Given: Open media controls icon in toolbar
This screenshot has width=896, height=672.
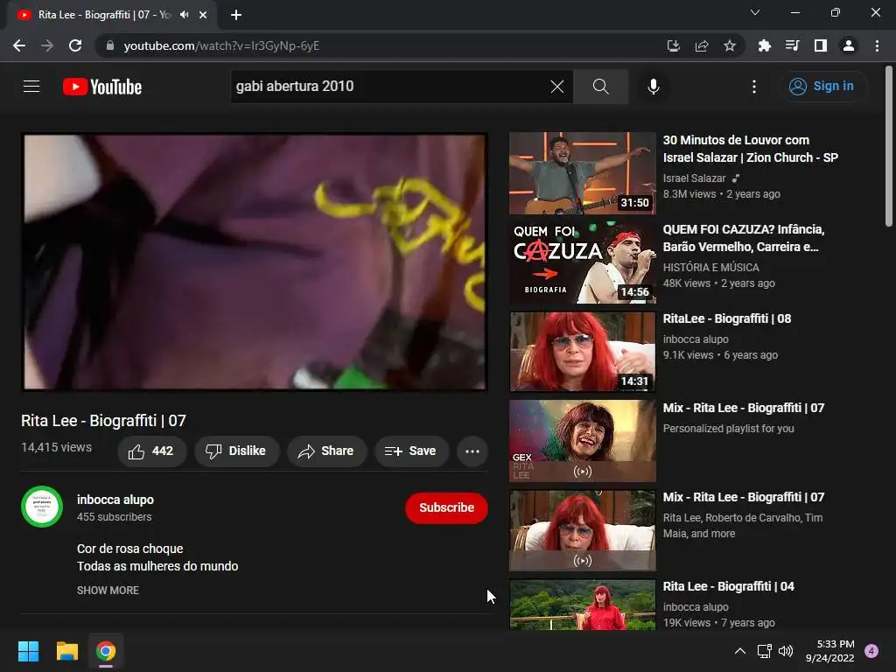Looking at the screenshot, I should [x=792, y=45].
